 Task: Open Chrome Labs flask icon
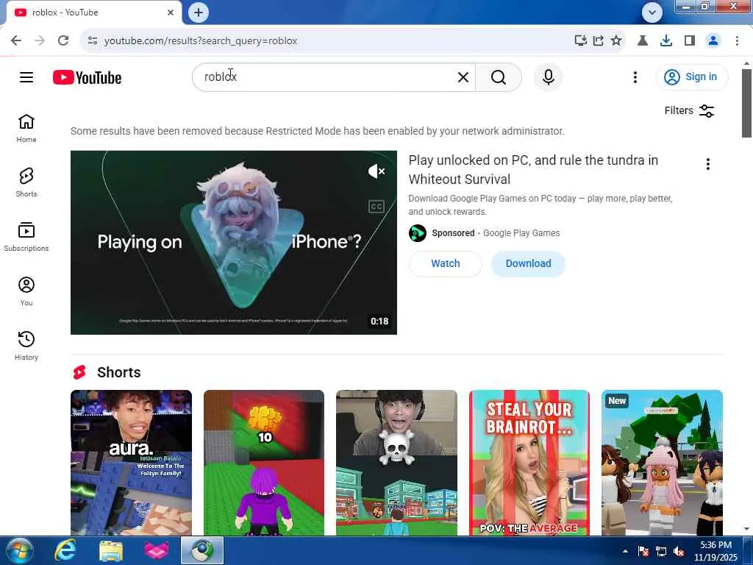pyautogui.click(x=642, y=41)
